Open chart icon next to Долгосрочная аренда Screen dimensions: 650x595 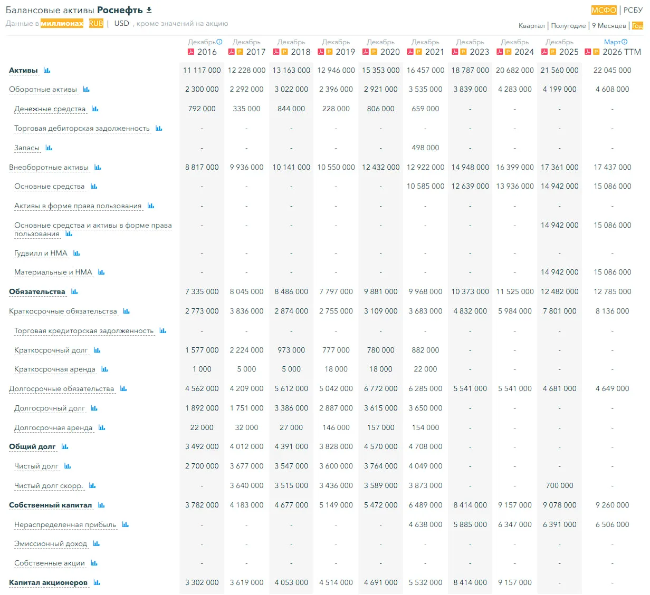tap(102, 428)
